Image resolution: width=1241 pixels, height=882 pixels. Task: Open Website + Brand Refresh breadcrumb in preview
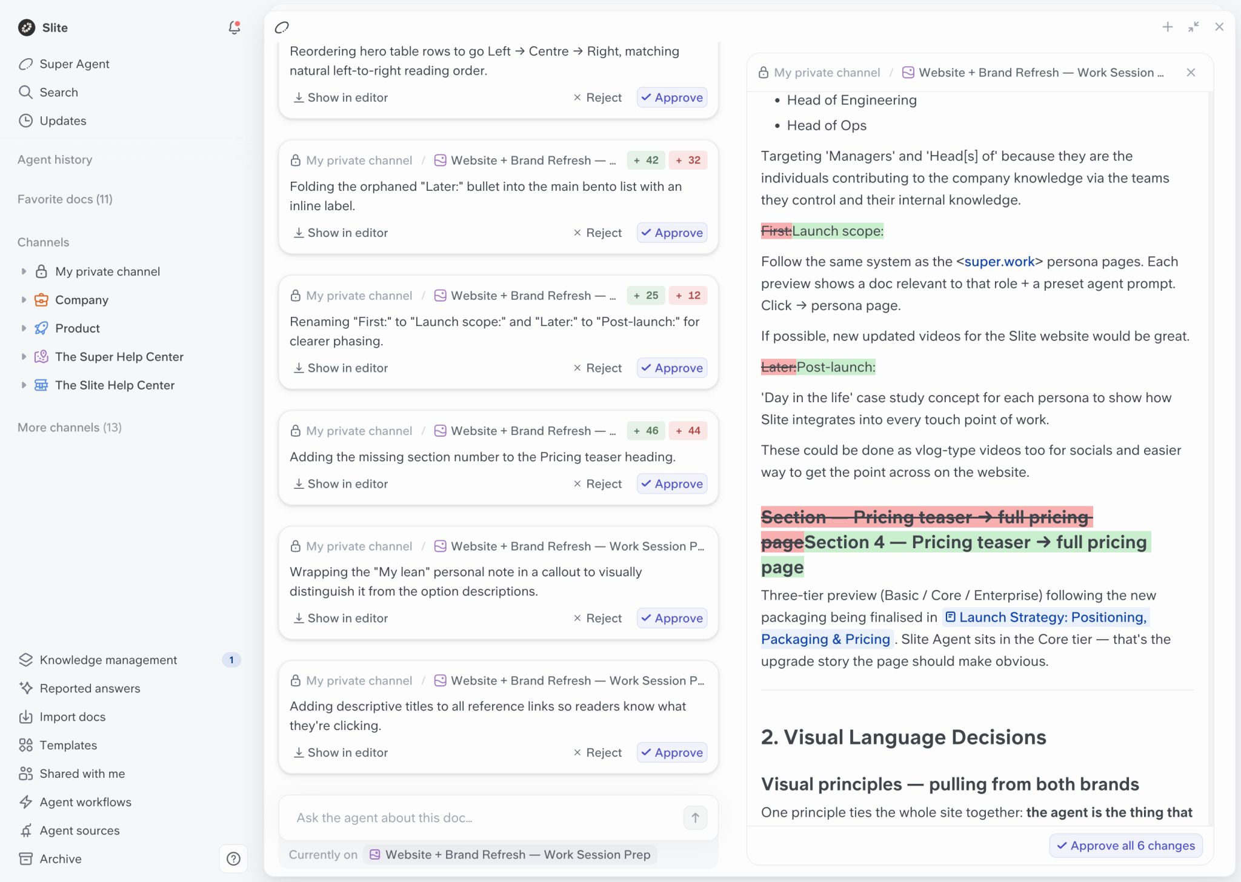1034,72
